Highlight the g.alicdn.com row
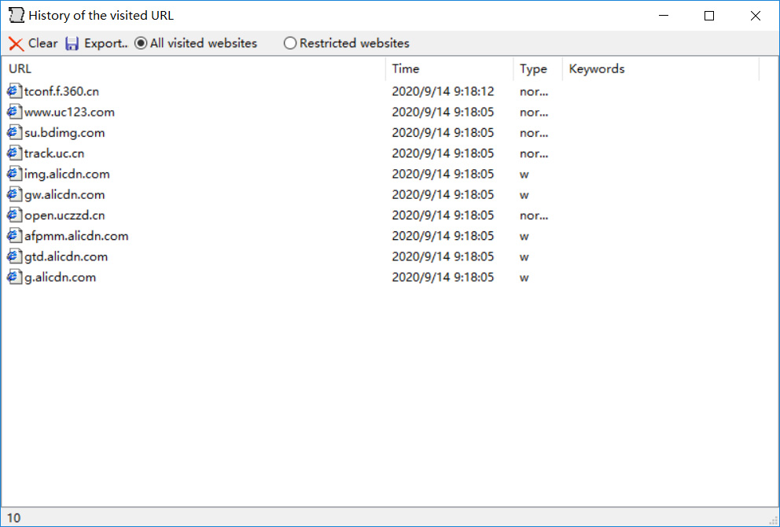The height and width of the screenshot is (527, 780). pos(60,277)
